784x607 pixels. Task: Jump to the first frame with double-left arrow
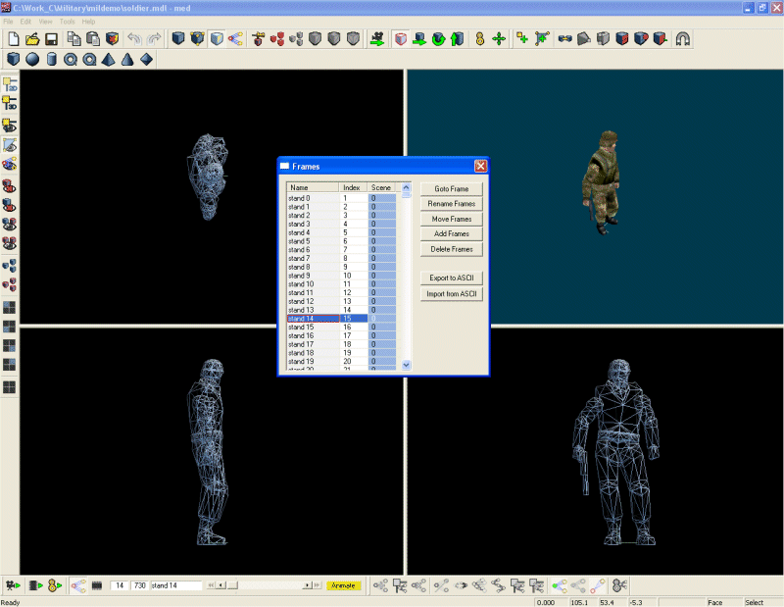pos(211,585)
